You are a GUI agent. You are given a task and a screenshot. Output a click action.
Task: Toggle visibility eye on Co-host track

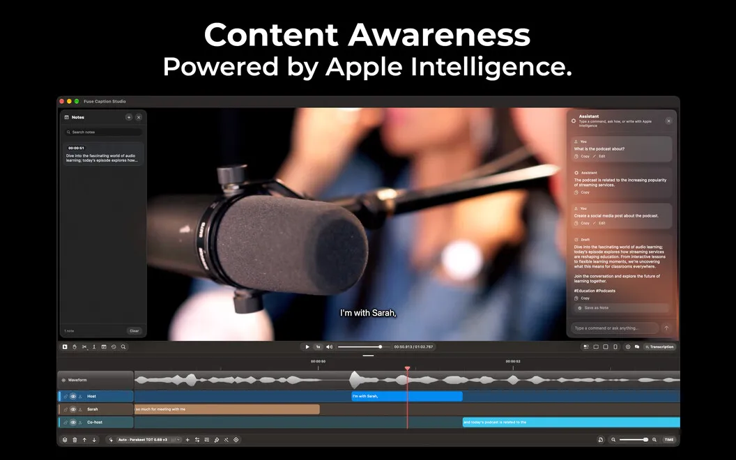(x=72, y=422)
